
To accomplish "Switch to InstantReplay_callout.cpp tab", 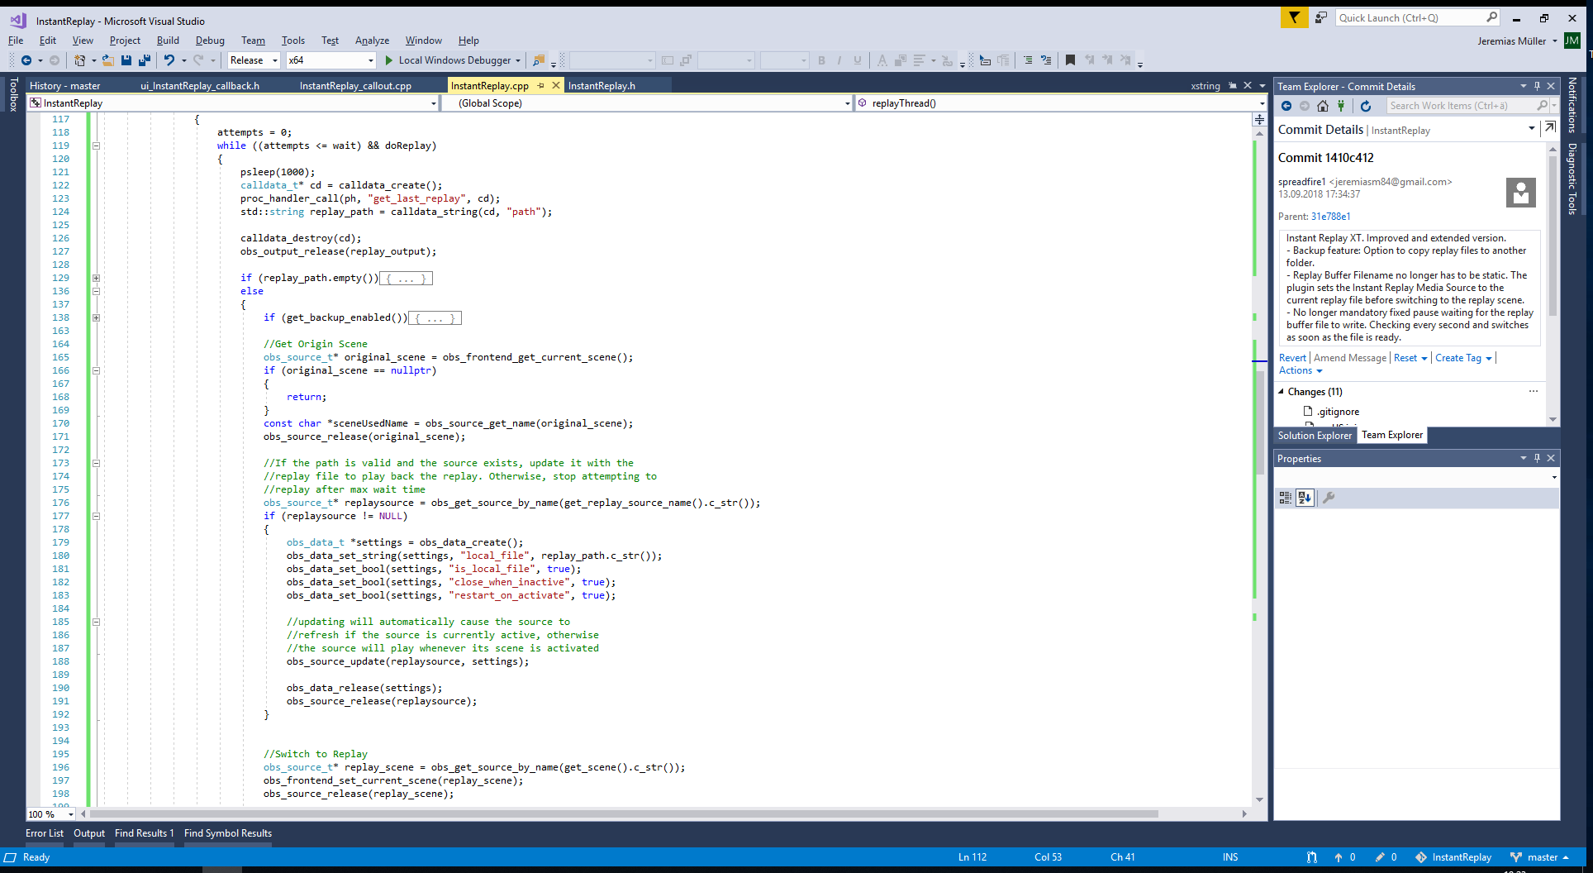I will pos(355,86).
